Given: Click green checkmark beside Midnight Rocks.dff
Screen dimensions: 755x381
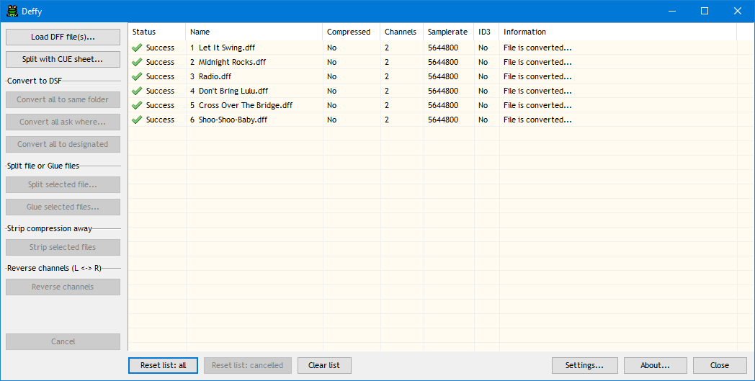Looking at the screenshot, I should [137, 62].
